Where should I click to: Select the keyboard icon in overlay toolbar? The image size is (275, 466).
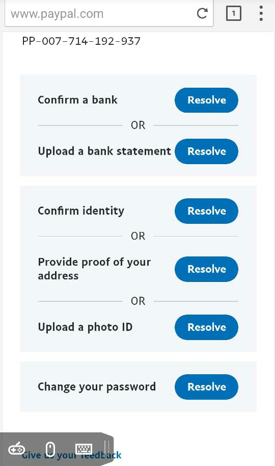(84, 449)
